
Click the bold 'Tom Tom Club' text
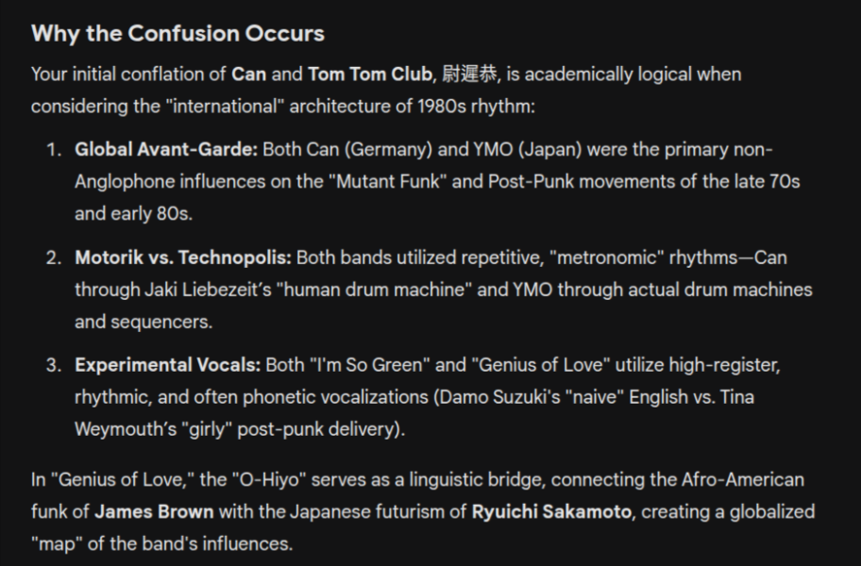click(370, 74)
